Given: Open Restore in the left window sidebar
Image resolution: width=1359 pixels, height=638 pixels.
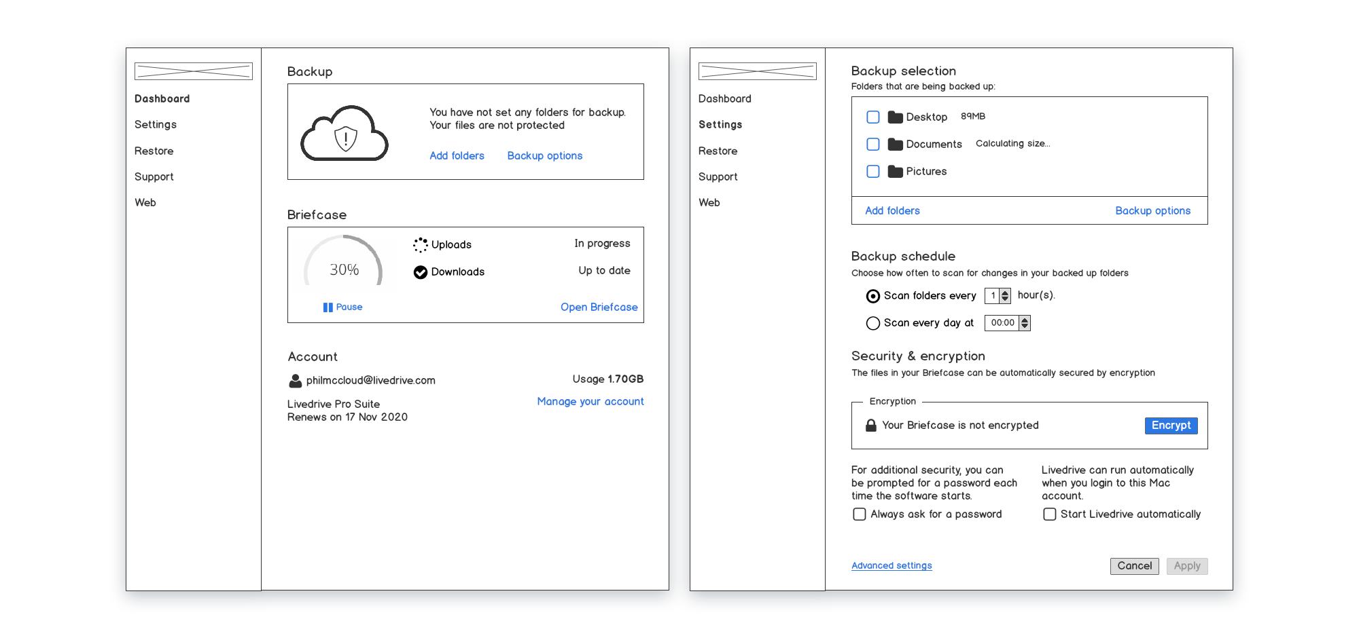Looking at the screenshot, I should pos(154,151).
